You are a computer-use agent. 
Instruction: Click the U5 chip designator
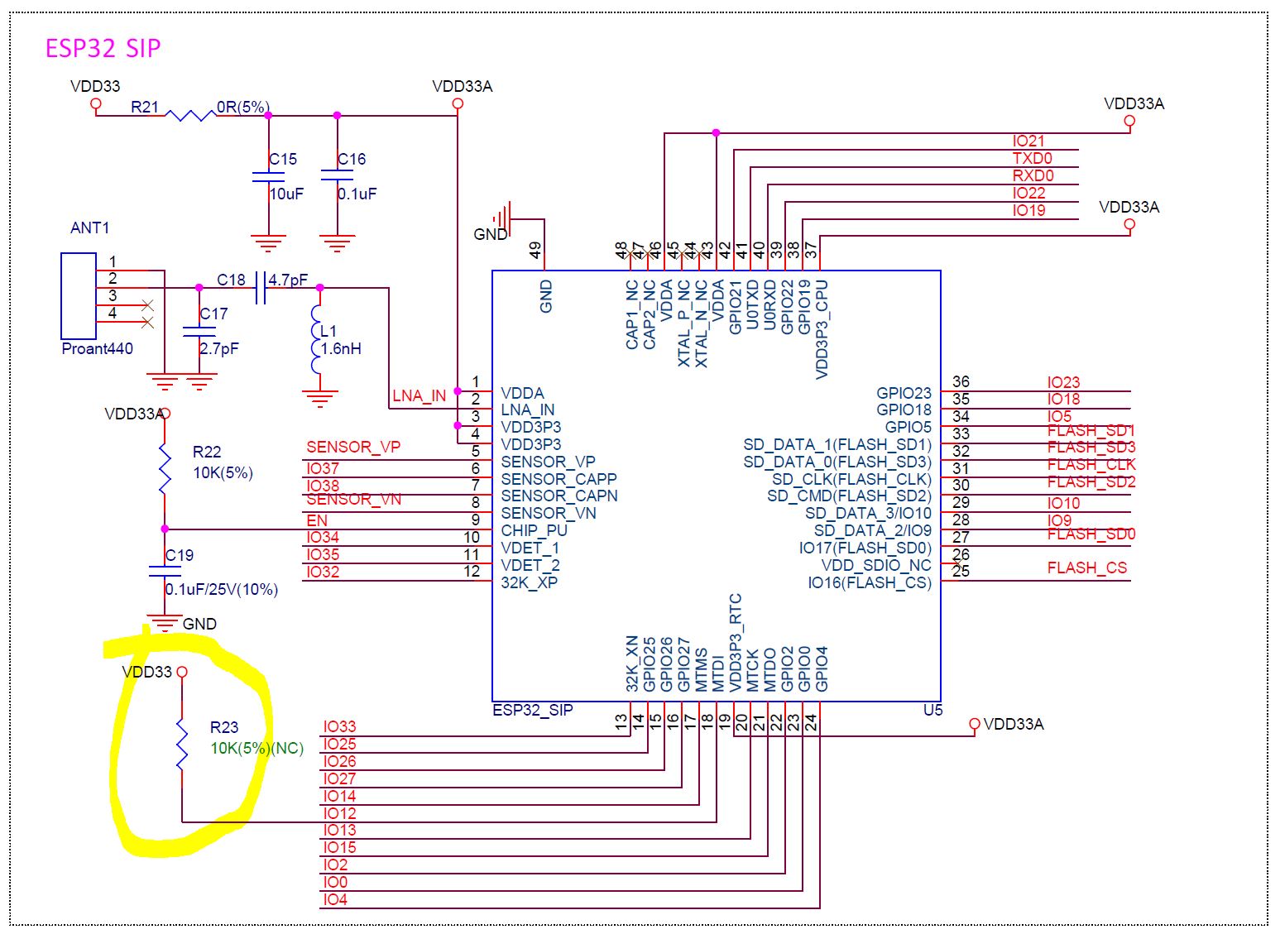click(933, 711)
